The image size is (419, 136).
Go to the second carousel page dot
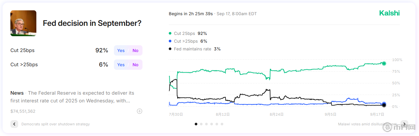pos(201,124)
